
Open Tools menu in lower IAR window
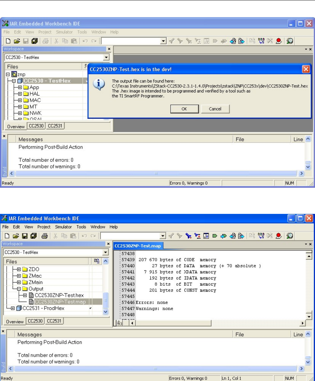(81, 227)
